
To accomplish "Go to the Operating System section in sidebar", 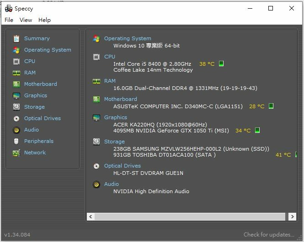I will (x=48, y=50).
